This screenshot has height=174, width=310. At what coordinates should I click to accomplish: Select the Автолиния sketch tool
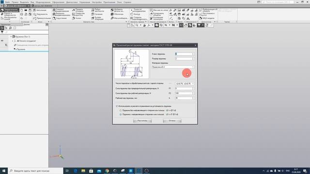coord(40,10)
